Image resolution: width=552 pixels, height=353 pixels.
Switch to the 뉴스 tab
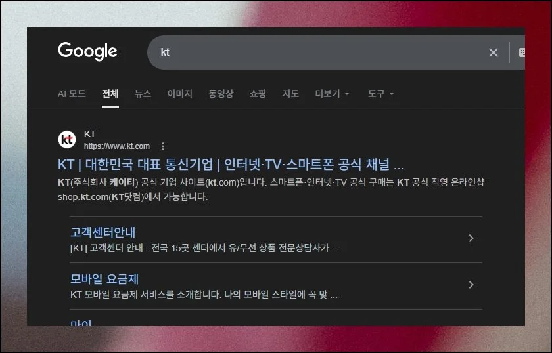coord(143,94)
